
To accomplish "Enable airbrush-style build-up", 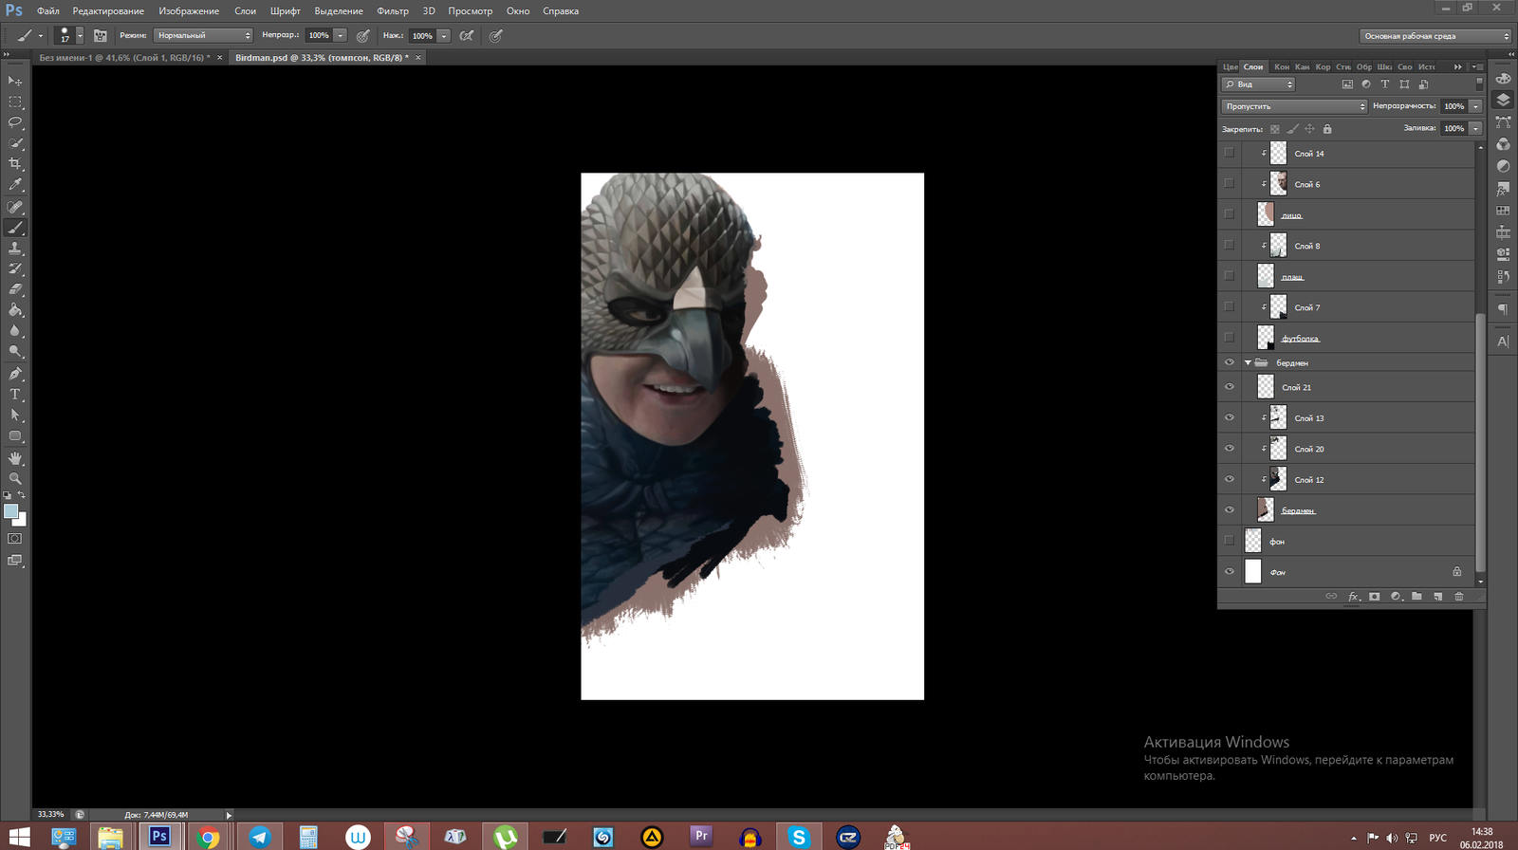I will pos(467,36).
